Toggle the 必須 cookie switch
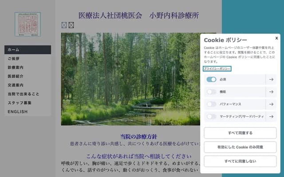284x177 pixels. 211,80
